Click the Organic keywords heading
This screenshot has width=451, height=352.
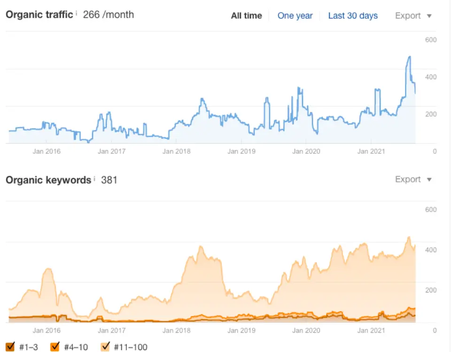pyautogui.click(x=48, y=180)
